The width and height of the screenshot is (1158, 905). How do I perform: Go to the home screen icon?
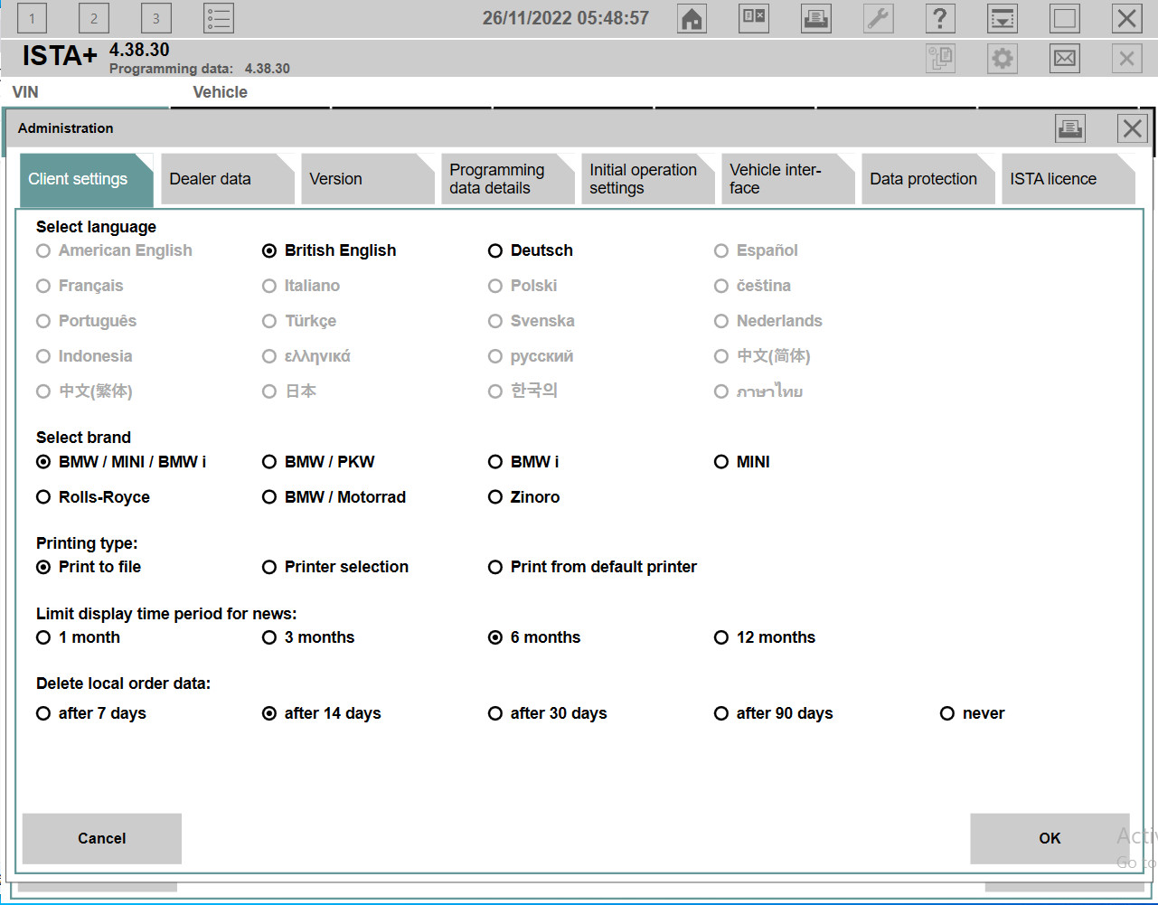(692, 18)
